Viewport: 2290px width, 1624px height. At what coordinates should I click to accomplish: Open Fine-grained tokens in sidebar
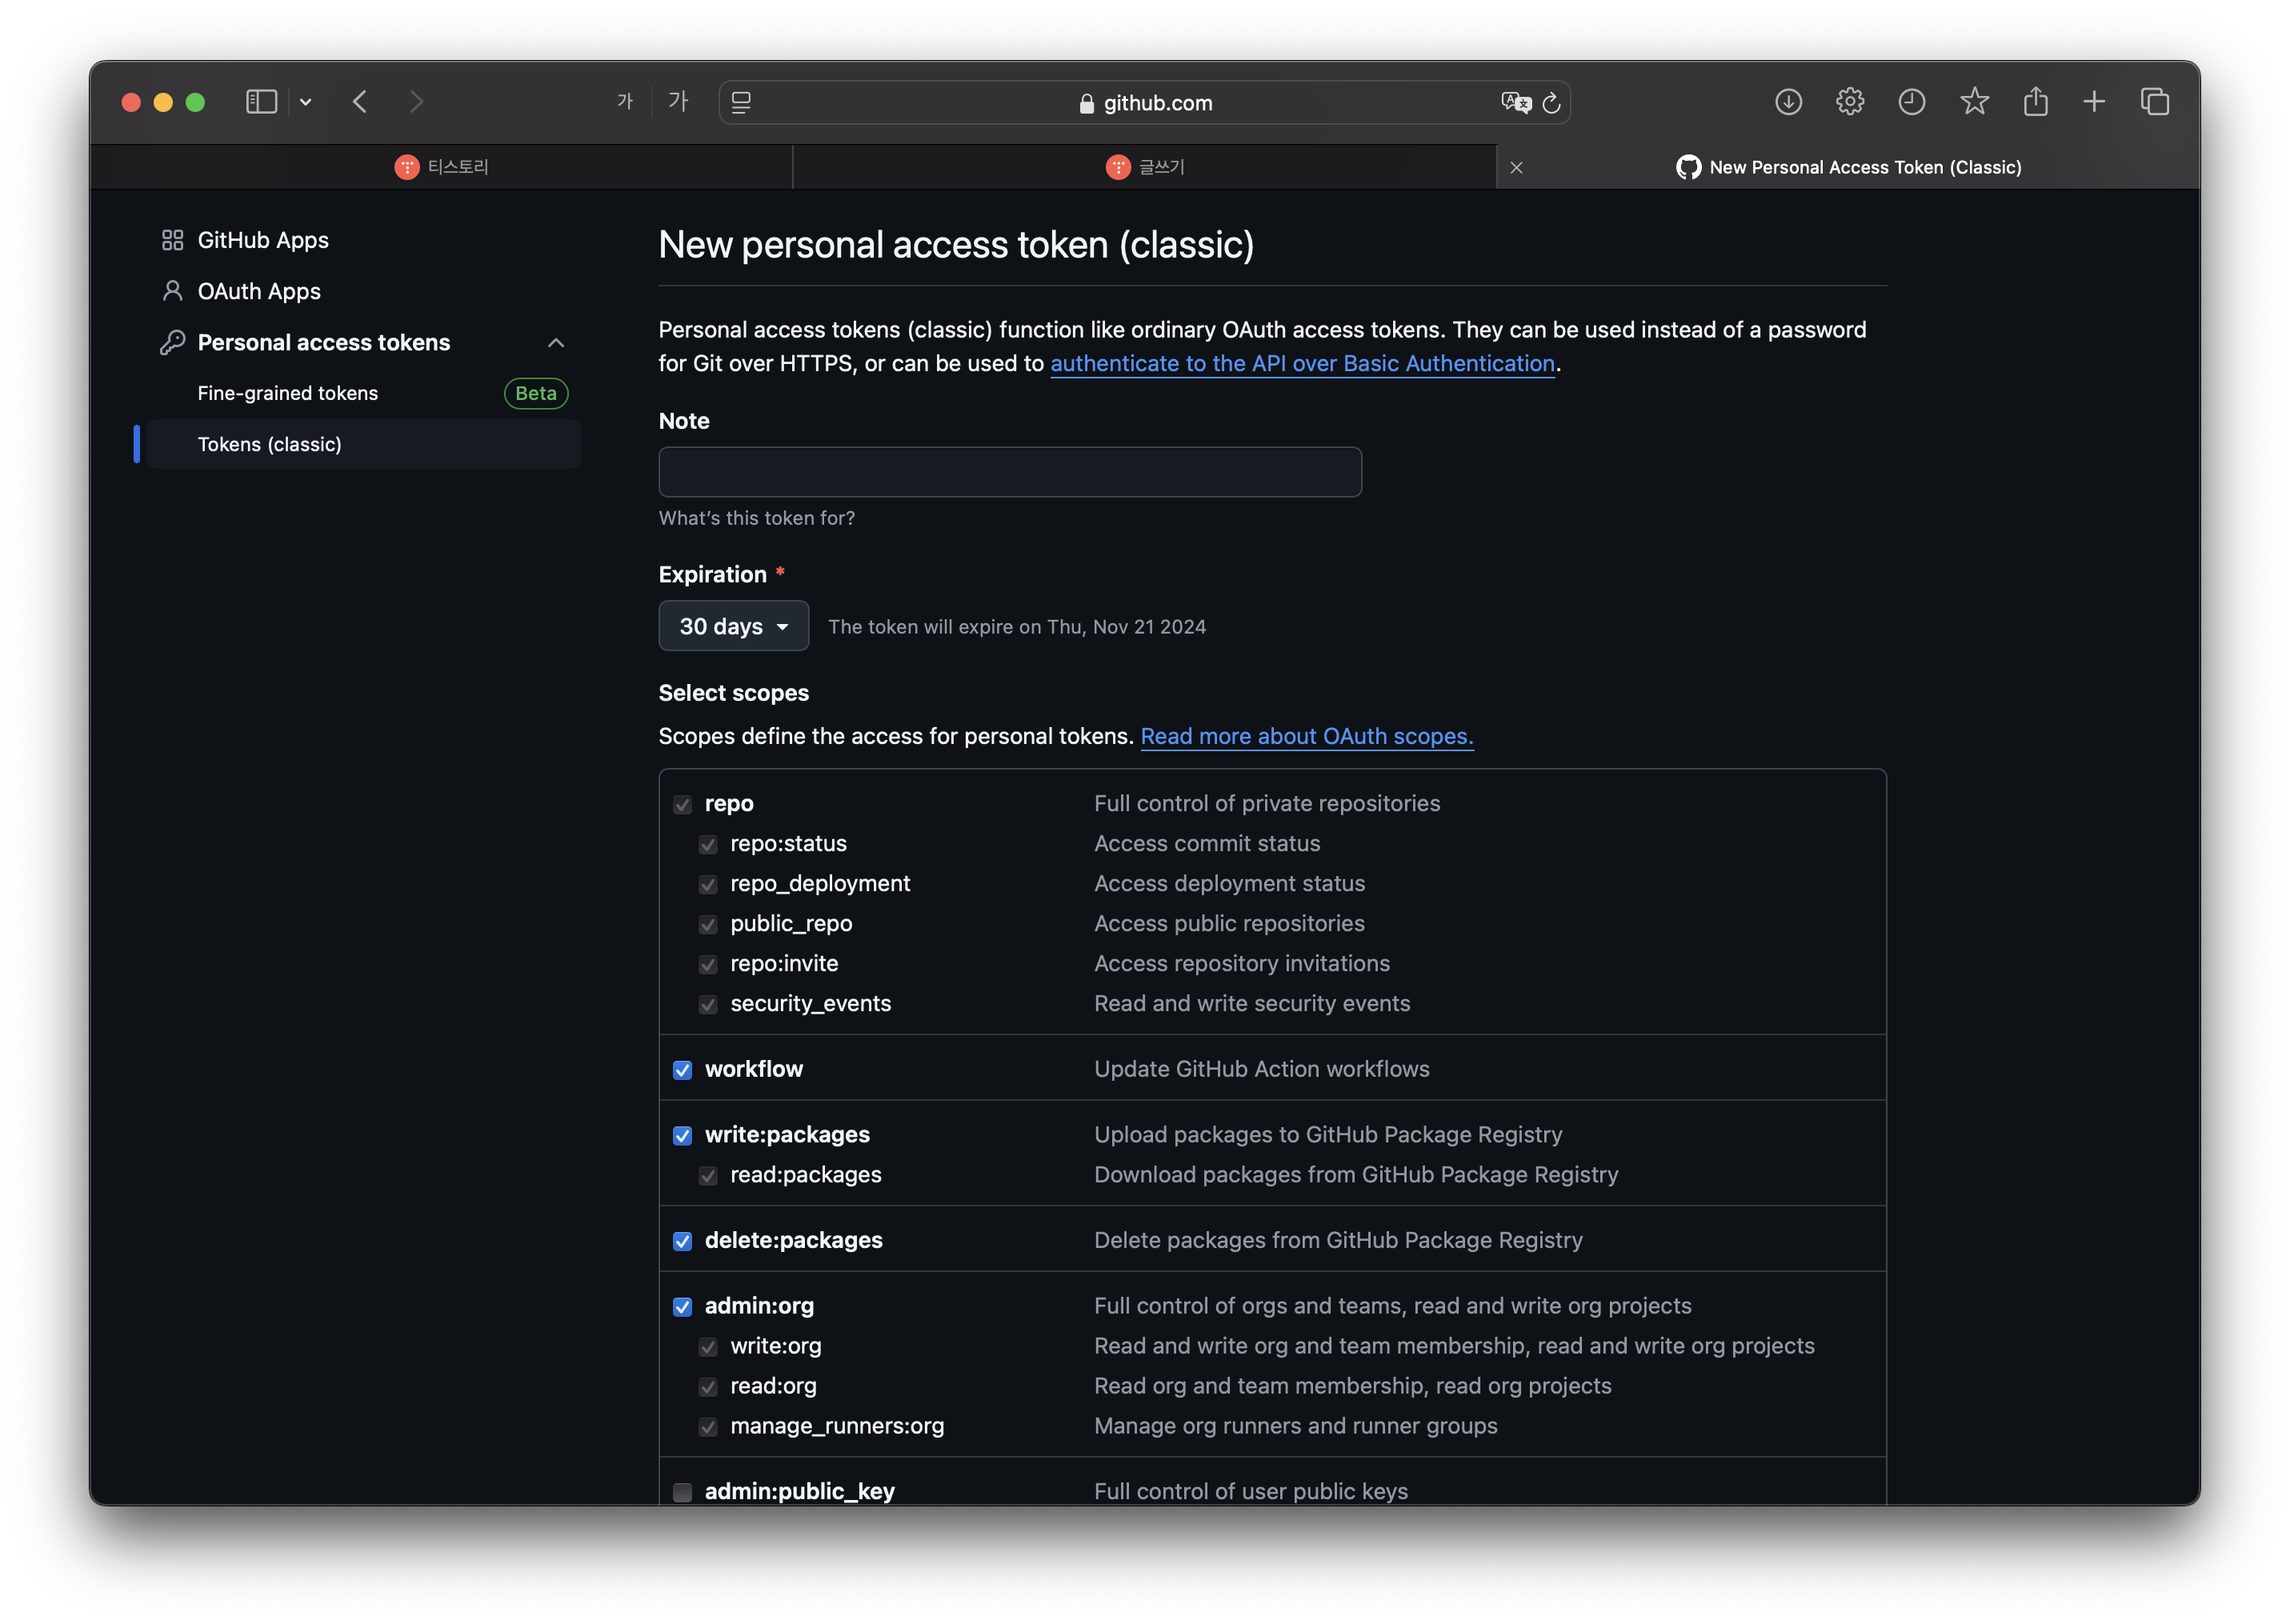click(x=288, y=393)
